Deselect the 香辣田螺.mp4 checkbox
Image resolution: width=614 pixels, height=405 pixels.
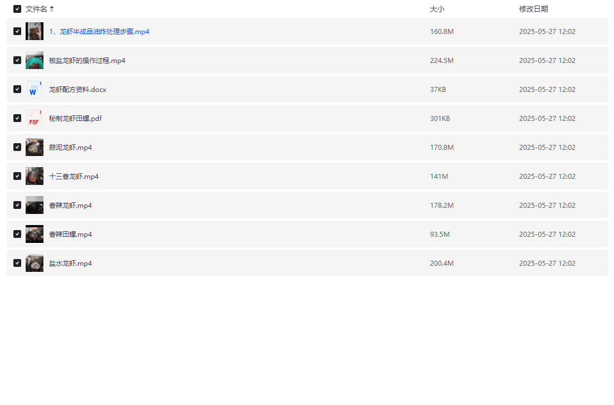coord(17,234)
